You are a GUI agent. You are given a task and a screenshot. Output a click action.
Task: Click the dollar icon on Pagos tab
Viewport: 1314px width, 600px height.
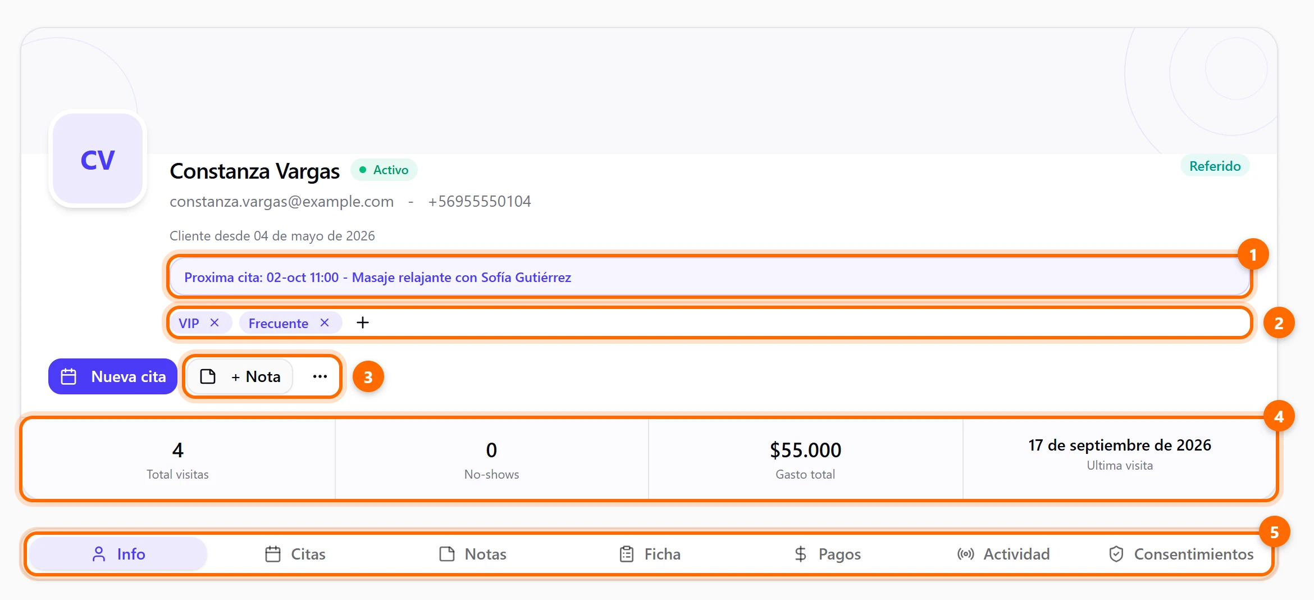click(801, 554)
